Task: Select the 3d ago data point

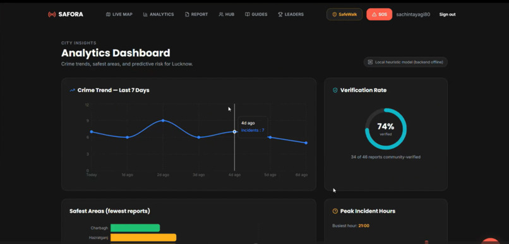Action: 199,137
